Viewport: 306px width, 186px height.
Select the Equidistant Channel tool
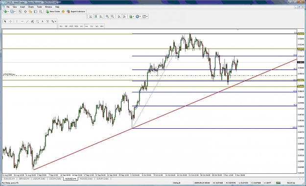32,22
